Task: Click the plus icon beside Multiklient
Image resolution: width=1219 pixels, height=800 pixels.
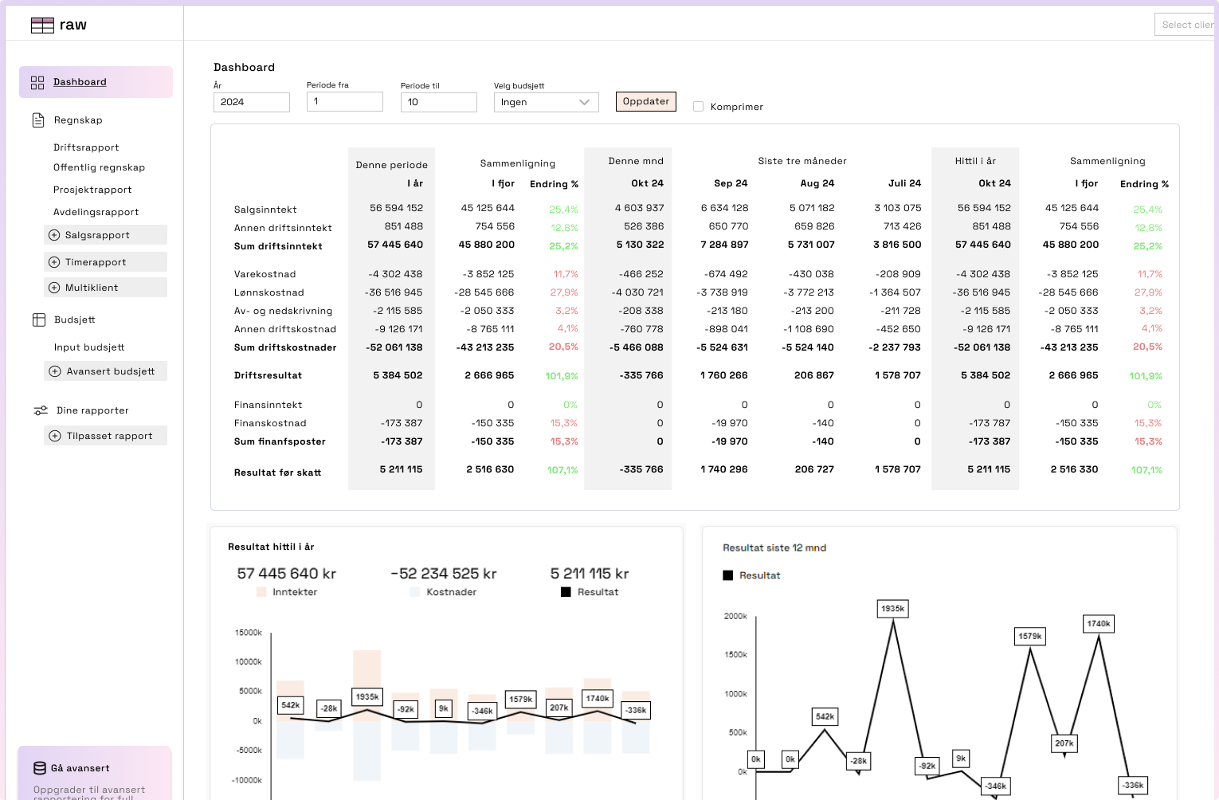Action: pos(54,288)
